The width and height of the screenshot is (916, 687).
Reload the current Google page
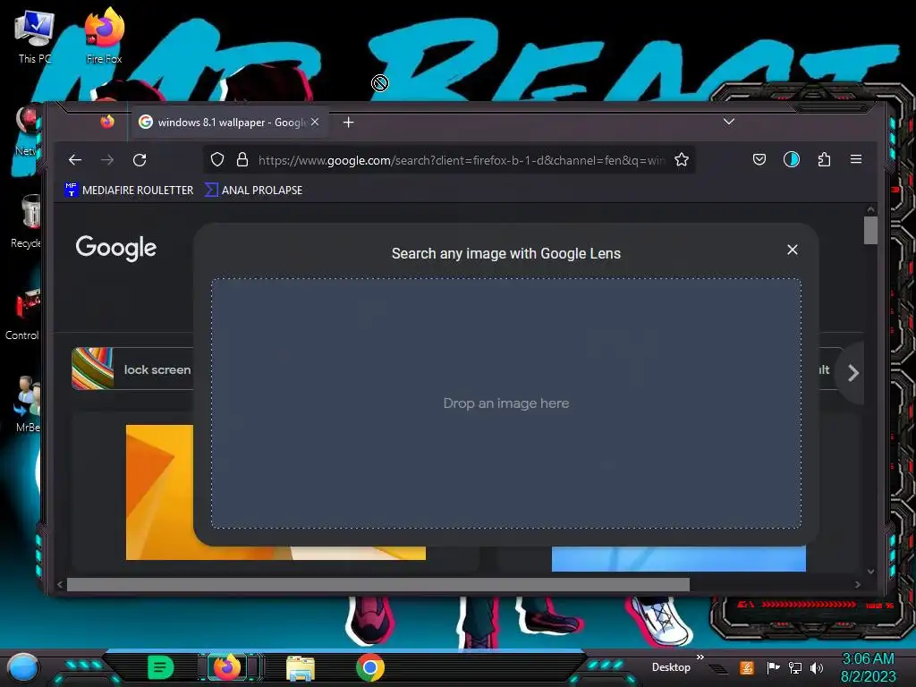(140, 159)
